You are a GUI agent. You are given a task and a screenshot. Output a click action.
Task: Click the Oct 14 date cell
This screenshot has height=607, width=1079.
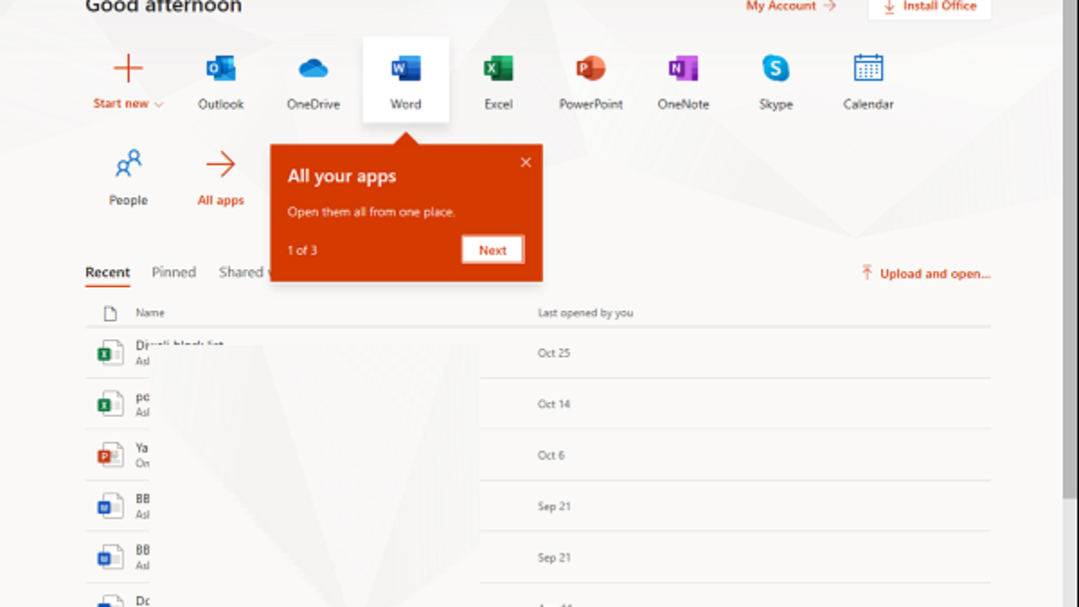(x=554, y=404)
